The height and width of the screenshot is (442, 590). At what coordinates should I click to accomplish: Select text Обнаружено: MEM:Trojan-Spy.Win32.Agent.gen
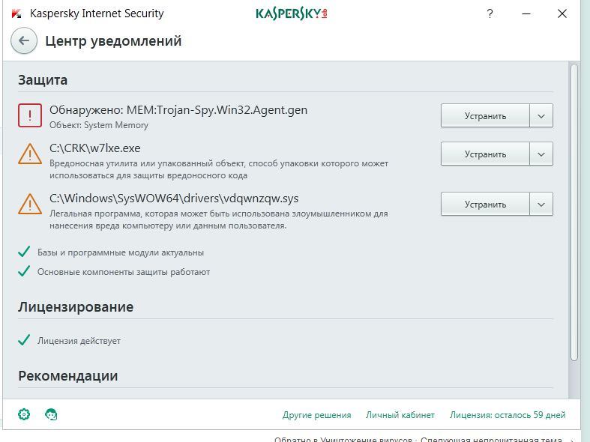pyautogui.click(x=178, y=110)
